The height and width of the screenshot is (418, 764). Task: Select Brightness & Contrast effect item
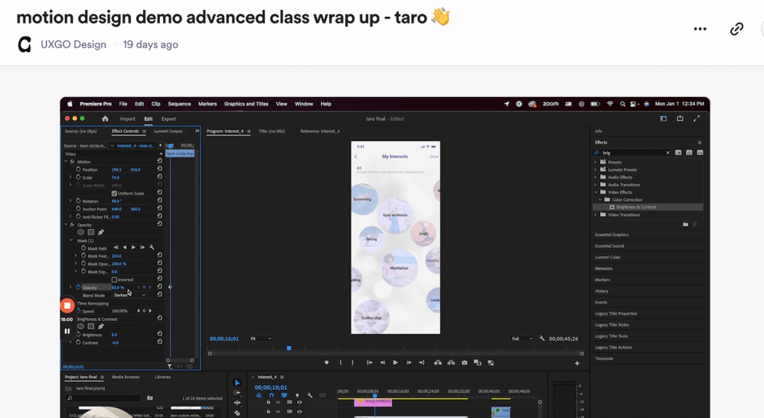(x=635, y=207)
